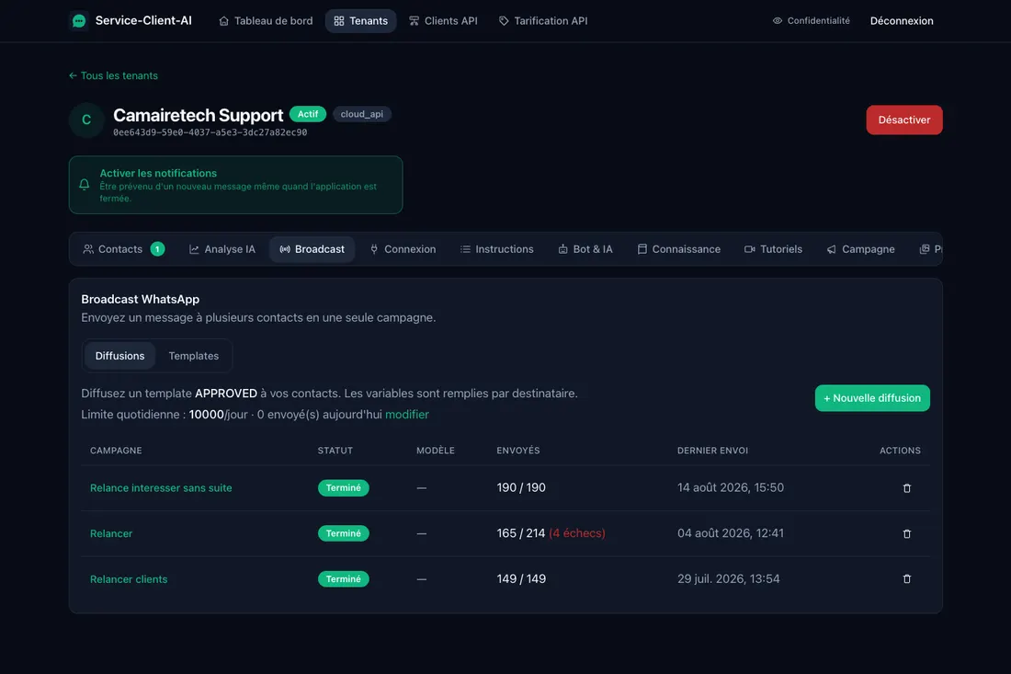1011x674 pixels.
Task: Click the Nouvelle diffusion button
Action: click(x=871, y=398)
